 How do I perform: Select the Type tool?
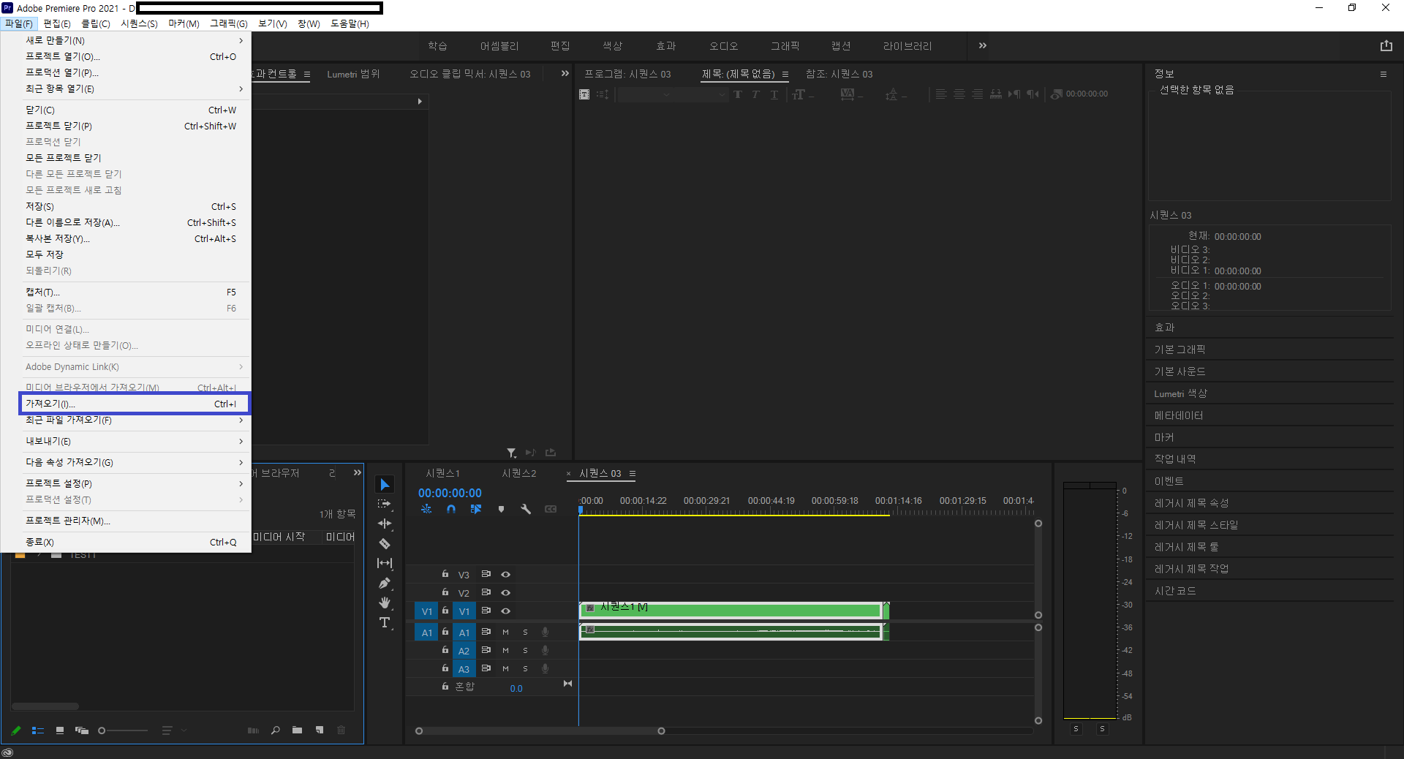pyautogui.click(x=385, y=622)
